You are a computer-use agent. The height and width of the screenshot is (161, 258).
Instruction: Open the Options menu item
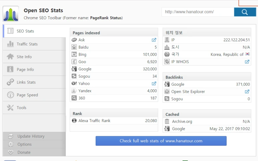pos(24,144)
